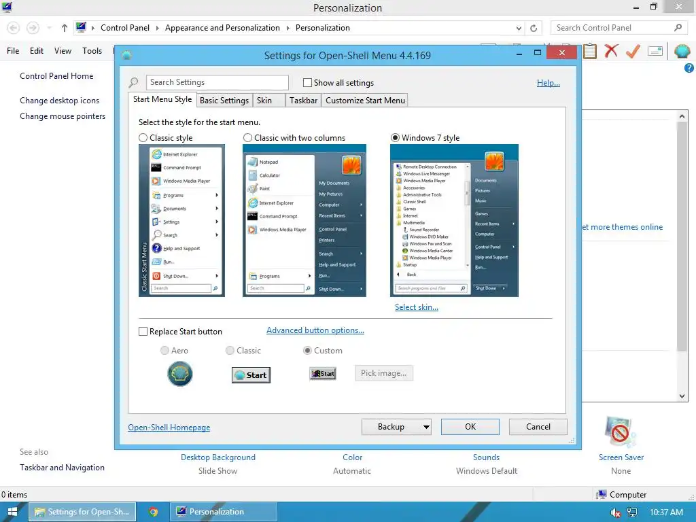Screen dimensions: 696x522
Task: Click the themes list scrollbar down arrow
Action: tap(682, 396)
